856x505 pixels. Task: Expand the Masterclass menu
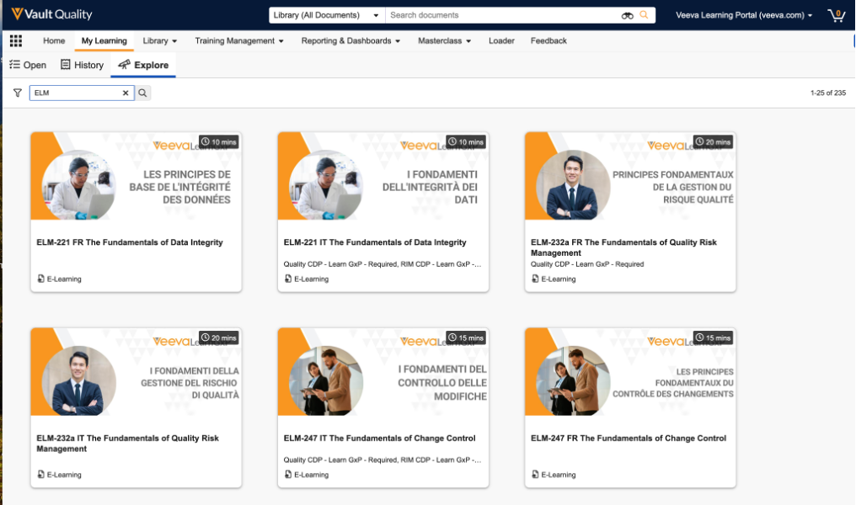pos(444,40)
